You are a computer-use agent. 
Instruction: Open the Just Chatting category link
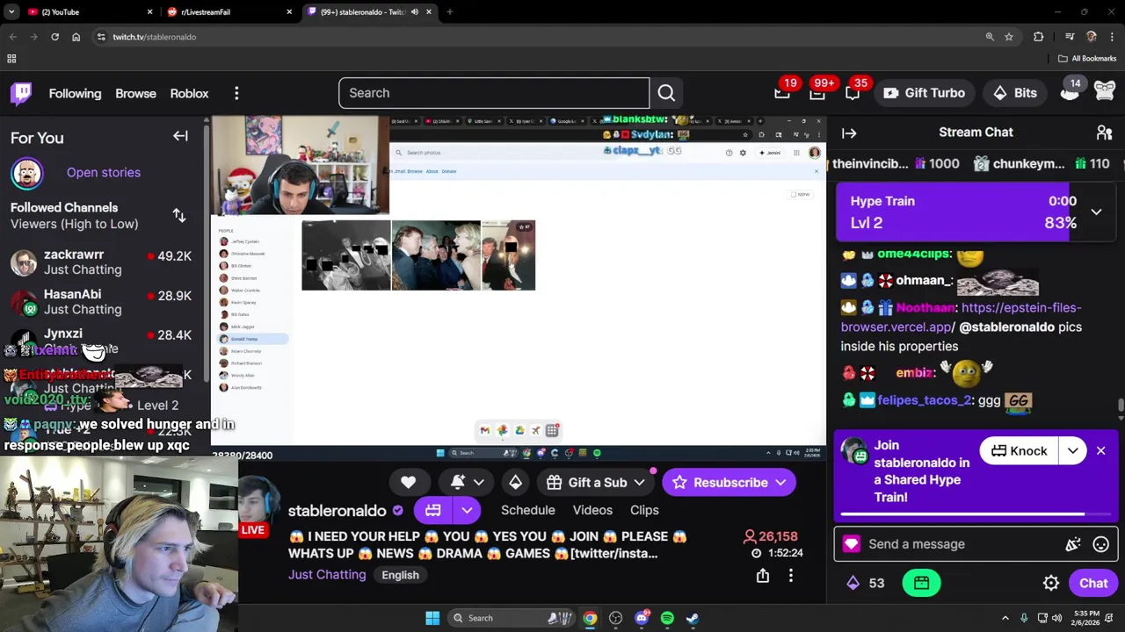(x=327, y=575)
